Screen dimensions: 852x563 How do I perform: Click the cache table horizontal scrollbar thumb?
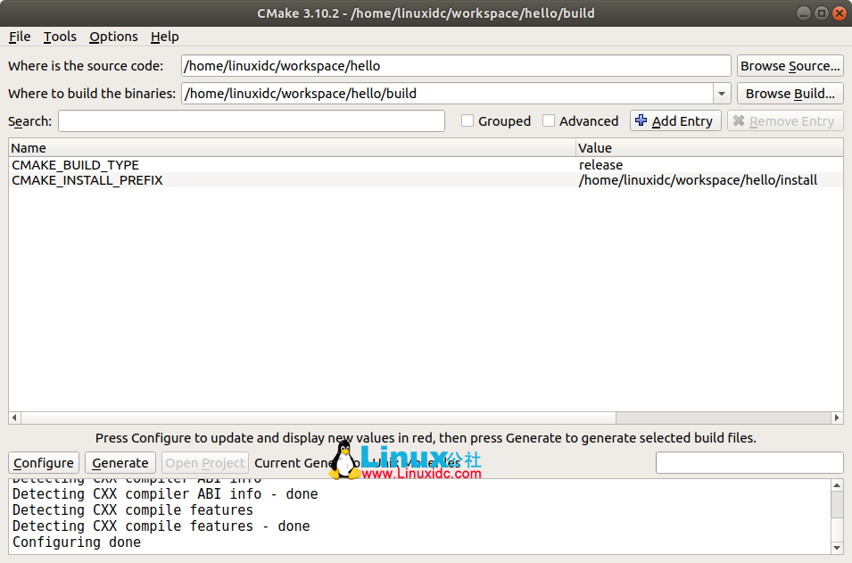[x=318, y=418]
